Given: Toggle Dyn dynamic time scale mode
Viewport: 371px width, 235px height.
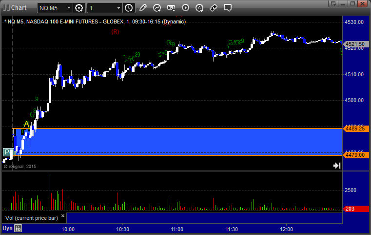Looking at the screenshot, I should pos(7,228).
